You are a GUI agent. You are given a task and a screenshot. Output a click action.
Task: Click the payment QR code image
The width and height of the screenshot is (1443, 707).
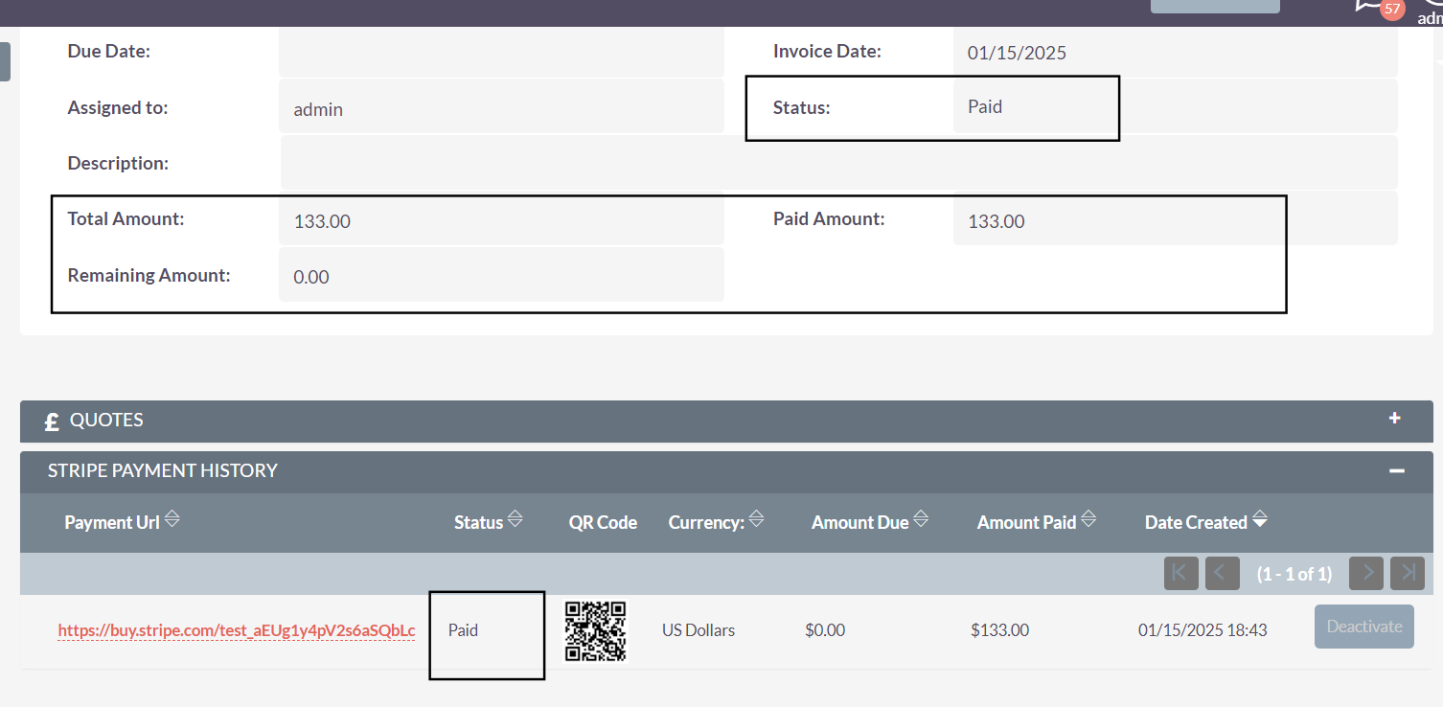[595, 630]
